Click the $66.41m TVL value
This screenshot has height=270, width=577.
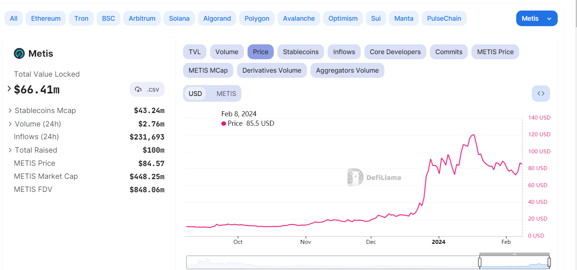(37, 89)
